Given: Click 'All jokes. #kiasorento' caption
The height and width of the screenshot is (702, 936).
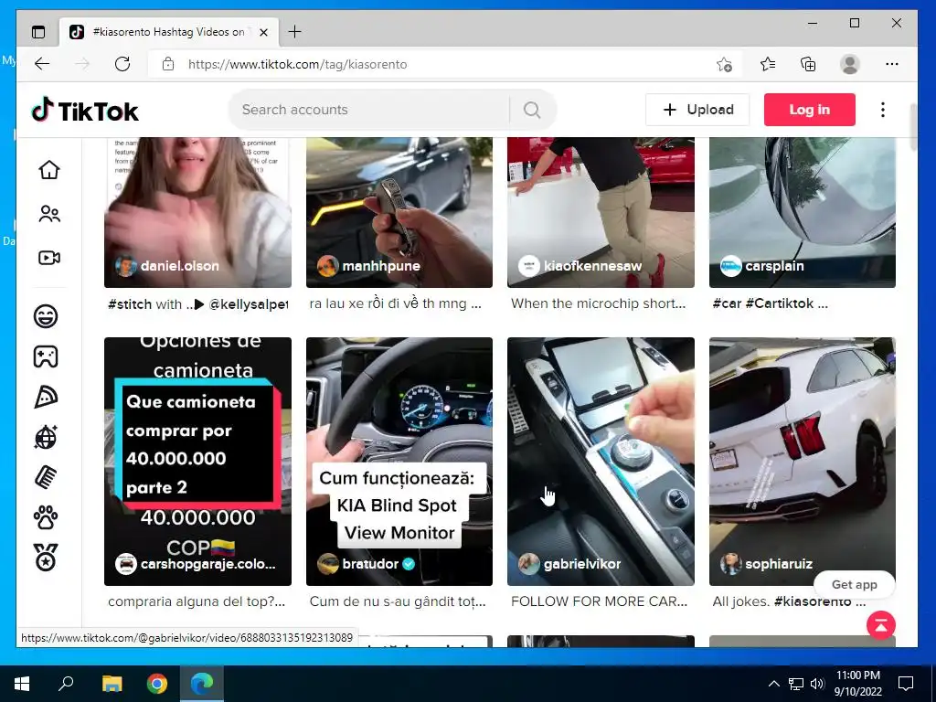Looking at the screenshot, I should point(789,601).
